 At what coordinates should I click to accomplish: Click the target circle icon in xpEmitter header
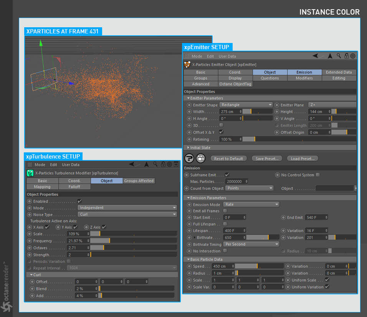tap(353, 56)
